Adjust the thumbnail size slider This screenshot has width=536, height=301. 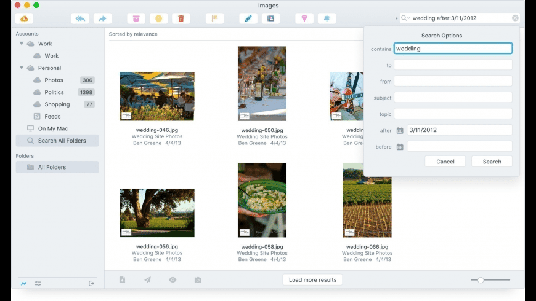tap(481, 280)
